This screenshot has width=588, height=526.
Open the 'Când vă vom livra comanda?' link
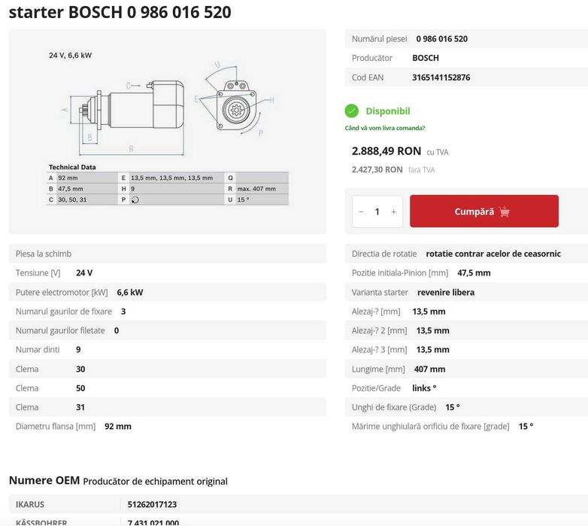[x=385, y=128]
